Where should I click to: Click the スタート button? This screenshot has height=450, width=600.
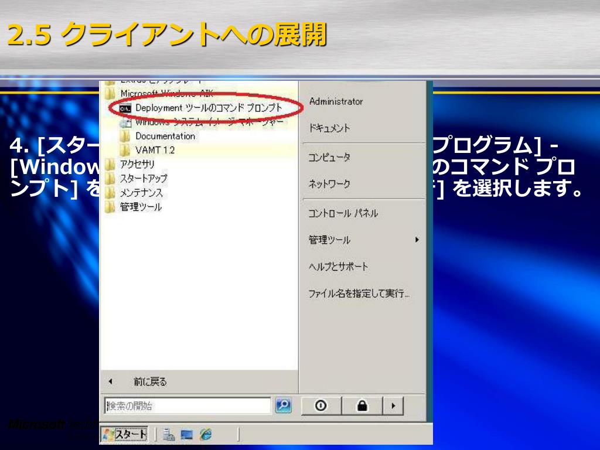coord(125,434)
